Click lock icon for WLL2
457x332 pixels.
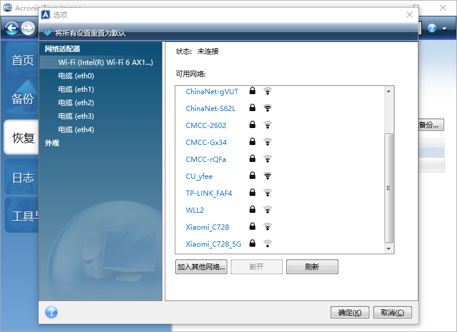coord(252,209)
